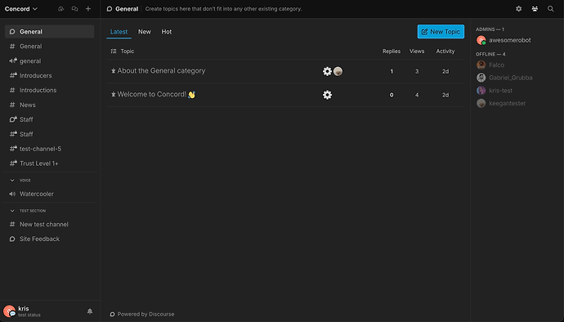This screenshot has width=564, height=322.
Task: Collapse the VOICE section
Action: [20, 181]
